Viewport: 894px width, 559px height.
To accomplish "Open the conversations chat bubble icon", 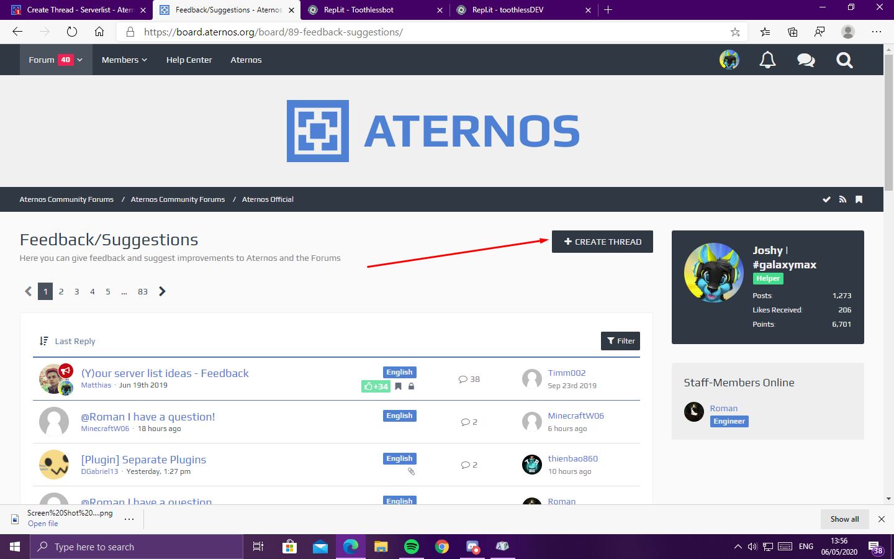I will [x=806, y=60].
